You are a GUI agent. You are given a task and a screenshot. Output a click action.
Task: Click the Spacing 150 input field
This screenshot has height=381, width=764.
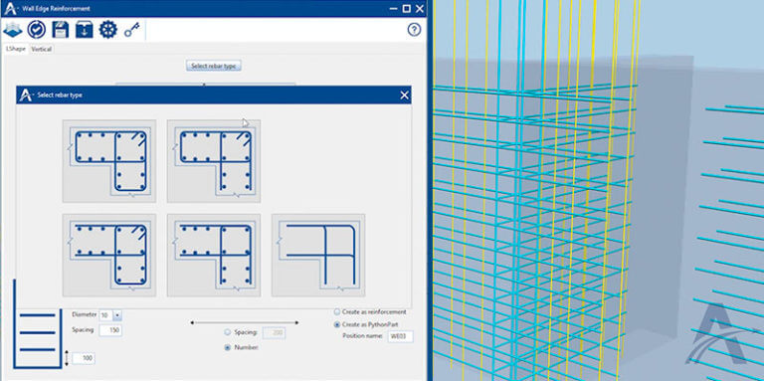coord(110,330)
